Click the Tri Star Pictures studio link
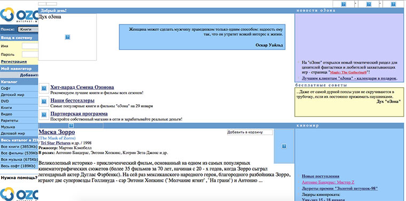Screen dimensions: 406x201 (56, 143)
